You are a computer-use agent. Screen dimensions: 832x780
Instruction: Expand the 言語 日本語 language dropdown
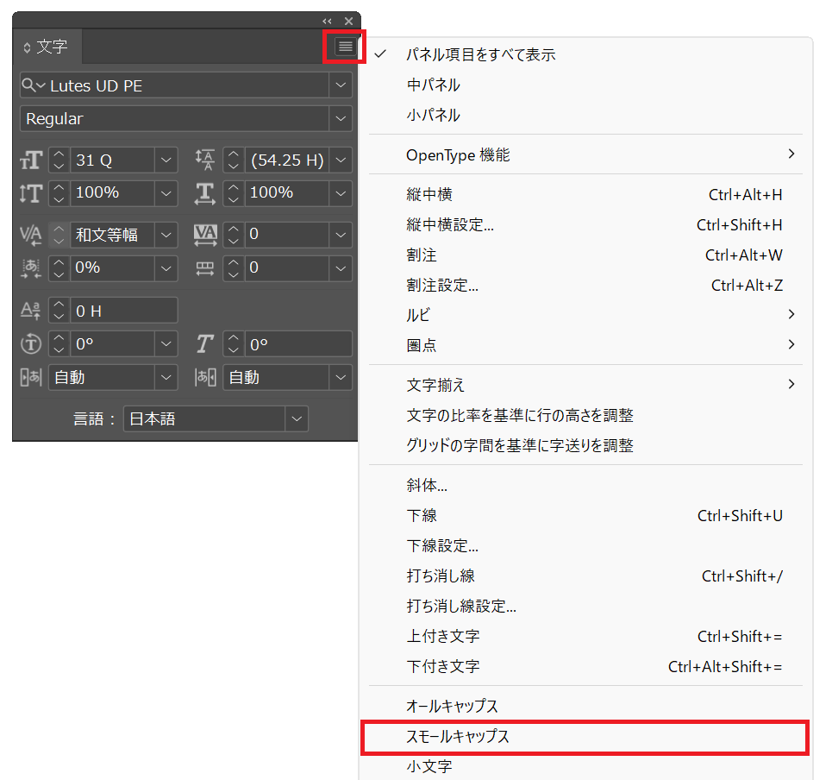click(x=297, y=419)
